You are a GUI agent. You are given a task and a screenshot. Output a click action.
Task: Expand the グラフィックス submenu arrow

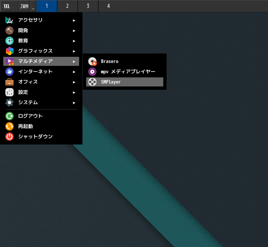tap(74, 51)
